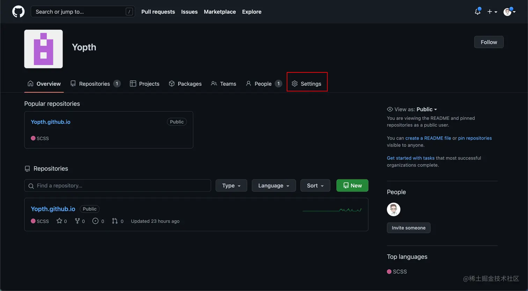Click the SCSS language label in the repository list row

(40, 221)
